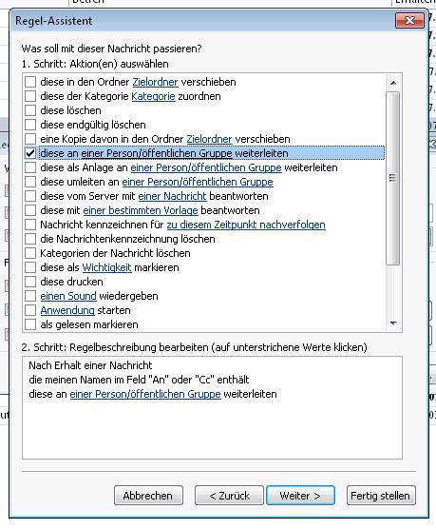Check 'Nachricht kennzeichnen für' checkbox
Image resolution: width=436 pixels, height=529 pixels.
point(30,225)
